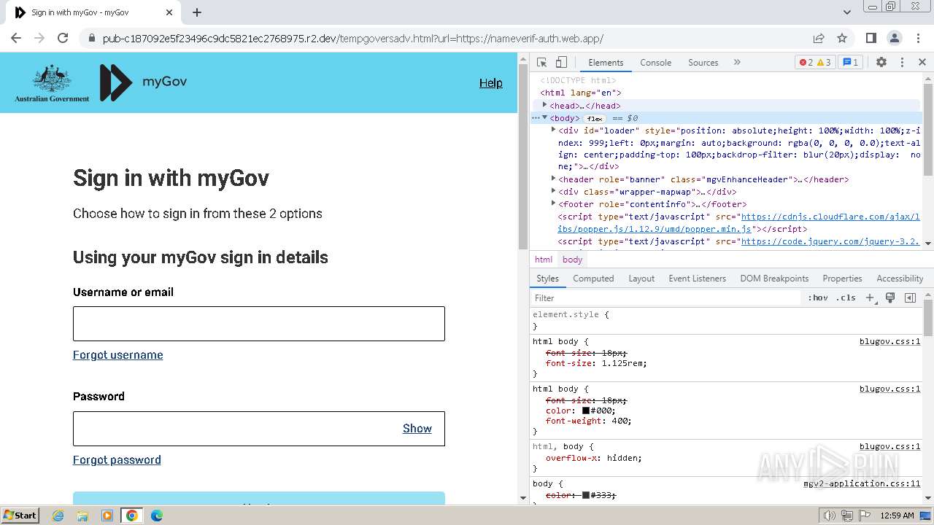Image resolution: width=934 pixels, height=525 pixels.
Task: Close the Sign in with myGov tab
Action: [169, 12]
